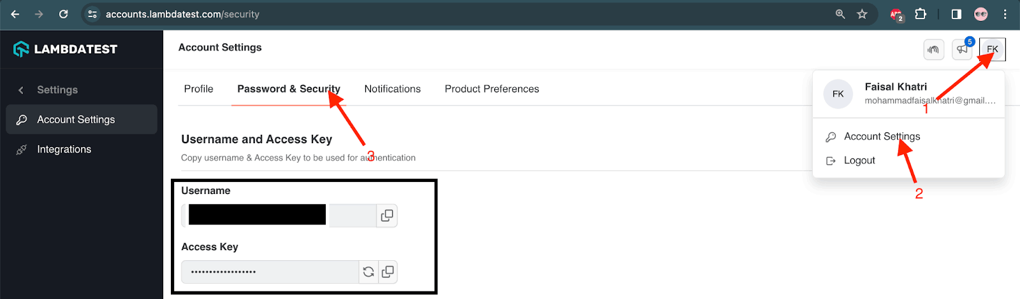Toggle the browser side panel icon

pos(956,14)
